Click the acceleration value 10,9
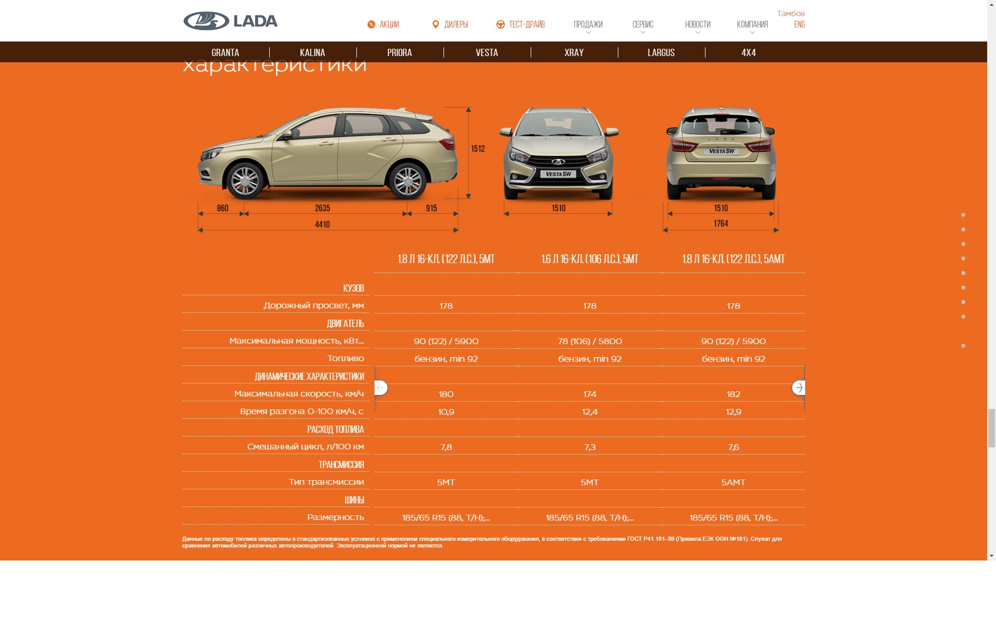Image resolution: width=996 pixels, height=629 pixels. coord(446,412)
